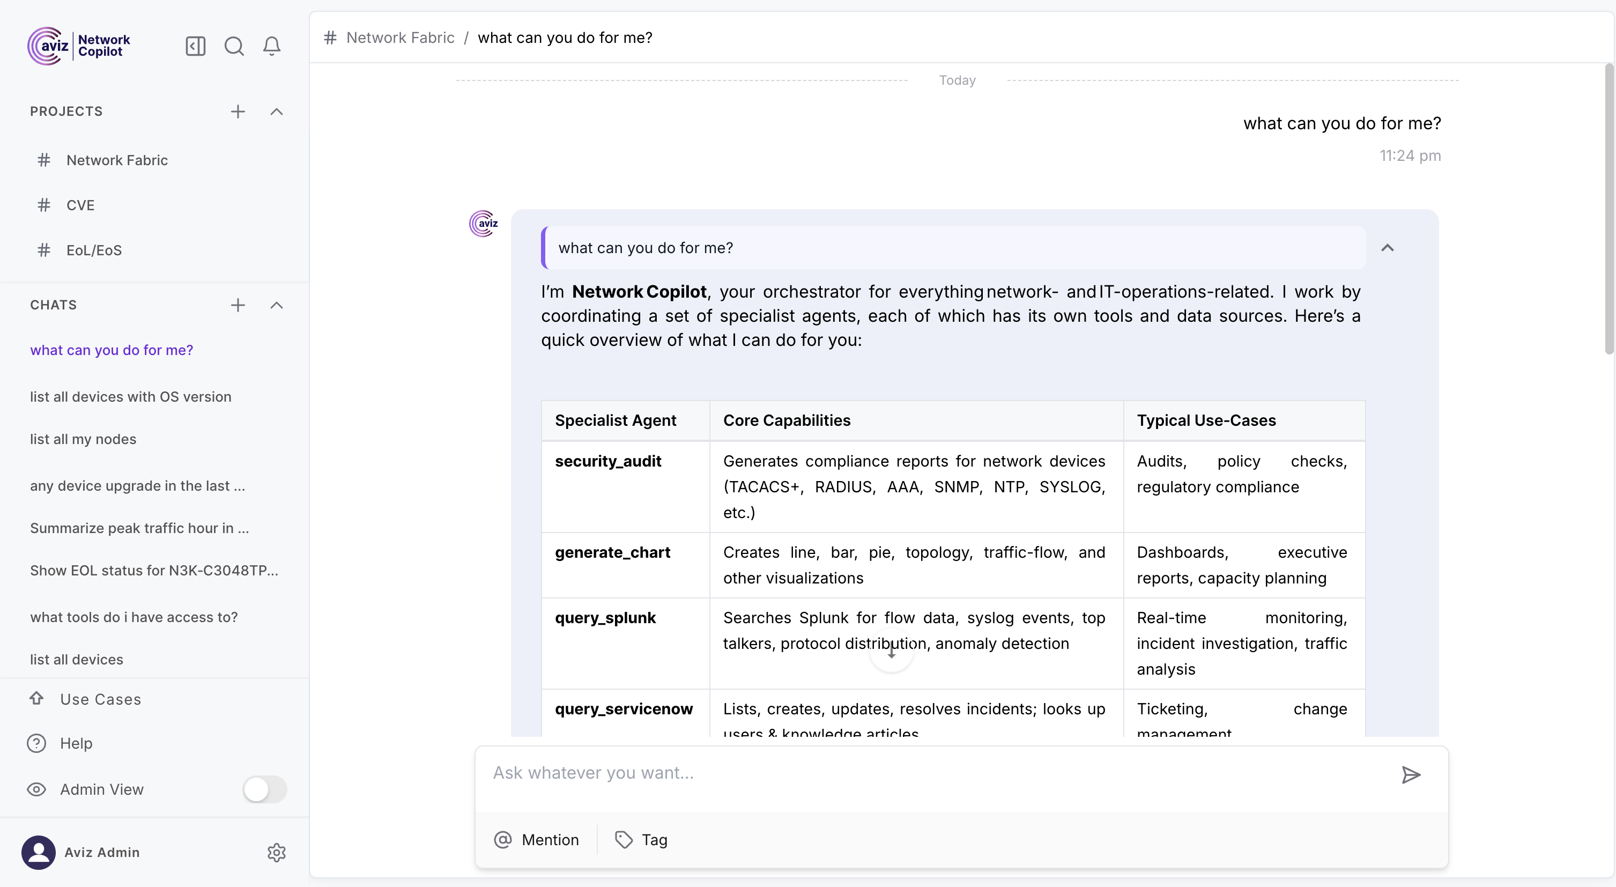This screenshot has height=887, width=1616.
Task: Click the plus icon to add project
Action: [238, 112]
